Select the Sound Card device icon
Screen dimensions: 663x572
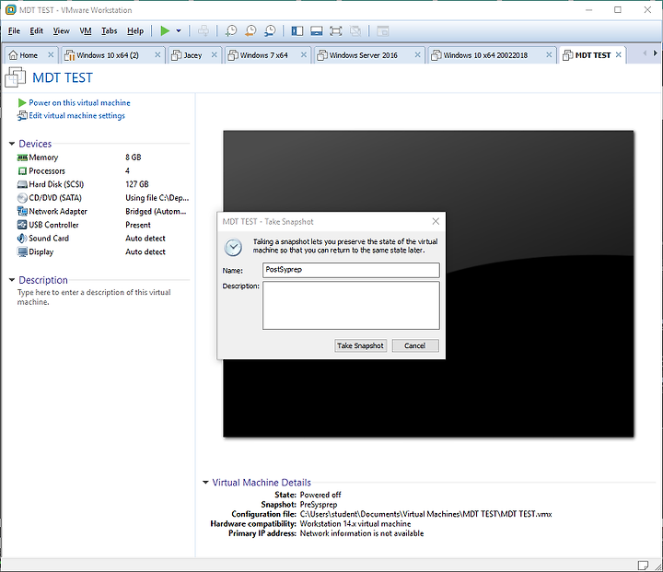(22, 239)
